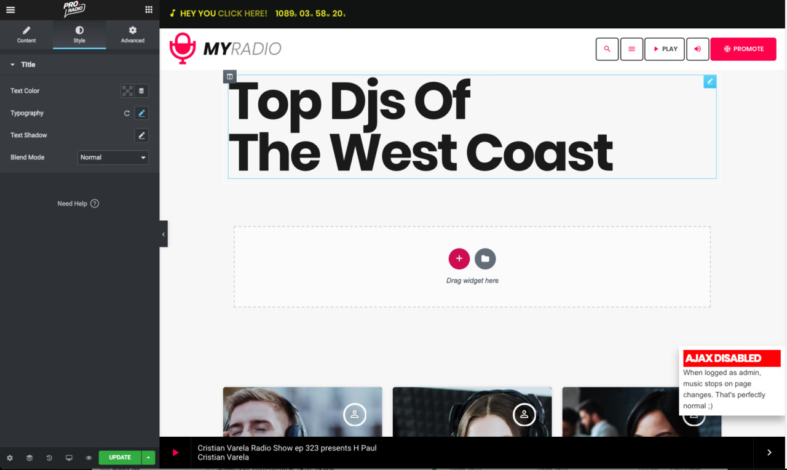Open site search in header
Image resolution: width=787 pixels, height=470 pixels.
click(607, 49)
